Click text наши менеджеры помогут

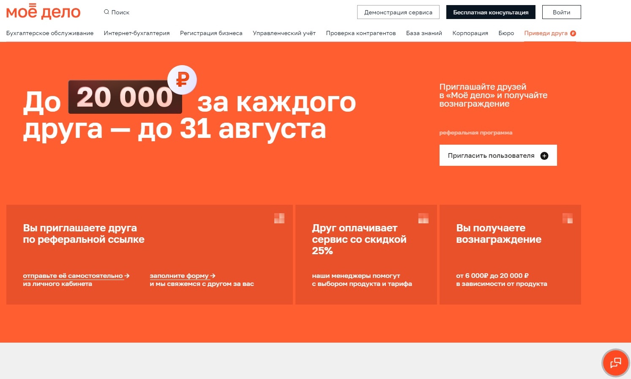[x=356, y=276]
